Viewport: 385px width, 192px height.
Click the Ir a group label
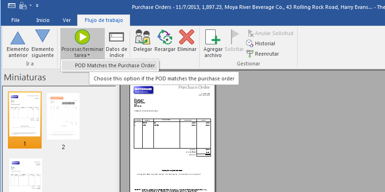coord(30,64)
